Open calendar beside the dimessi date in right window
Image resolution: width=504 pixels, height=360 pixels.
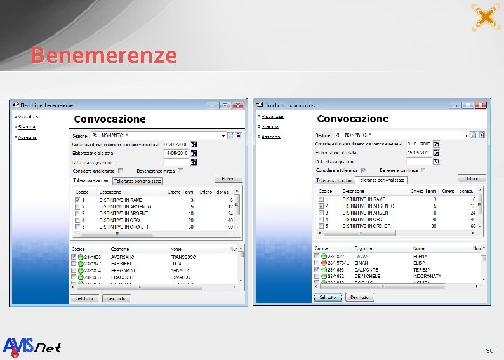[x=437, y=144]
